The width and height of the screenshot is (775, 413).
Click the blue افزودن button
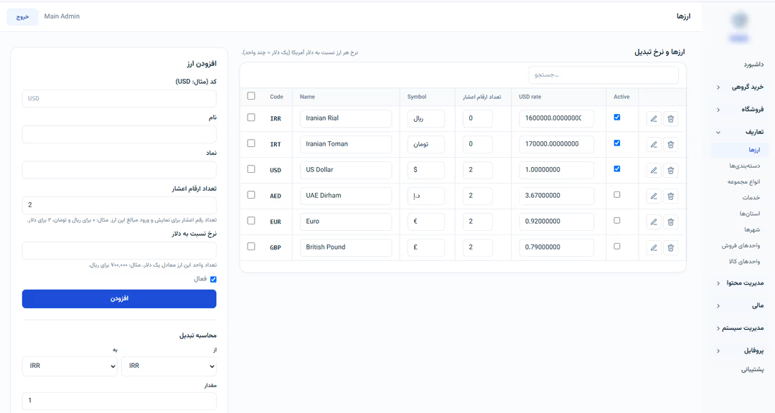click(x=119, y=299)
